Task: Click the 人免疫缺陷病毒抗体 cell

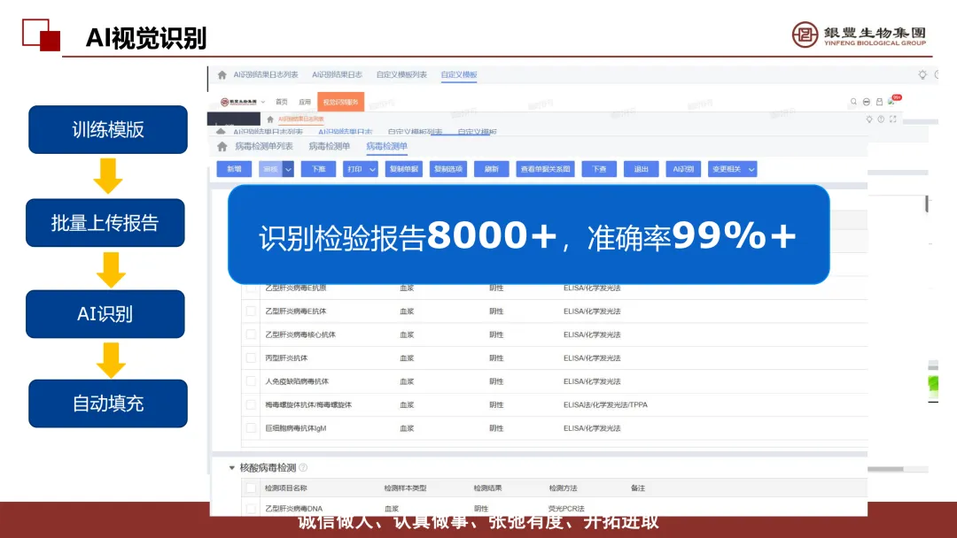Action: [297, 381]
